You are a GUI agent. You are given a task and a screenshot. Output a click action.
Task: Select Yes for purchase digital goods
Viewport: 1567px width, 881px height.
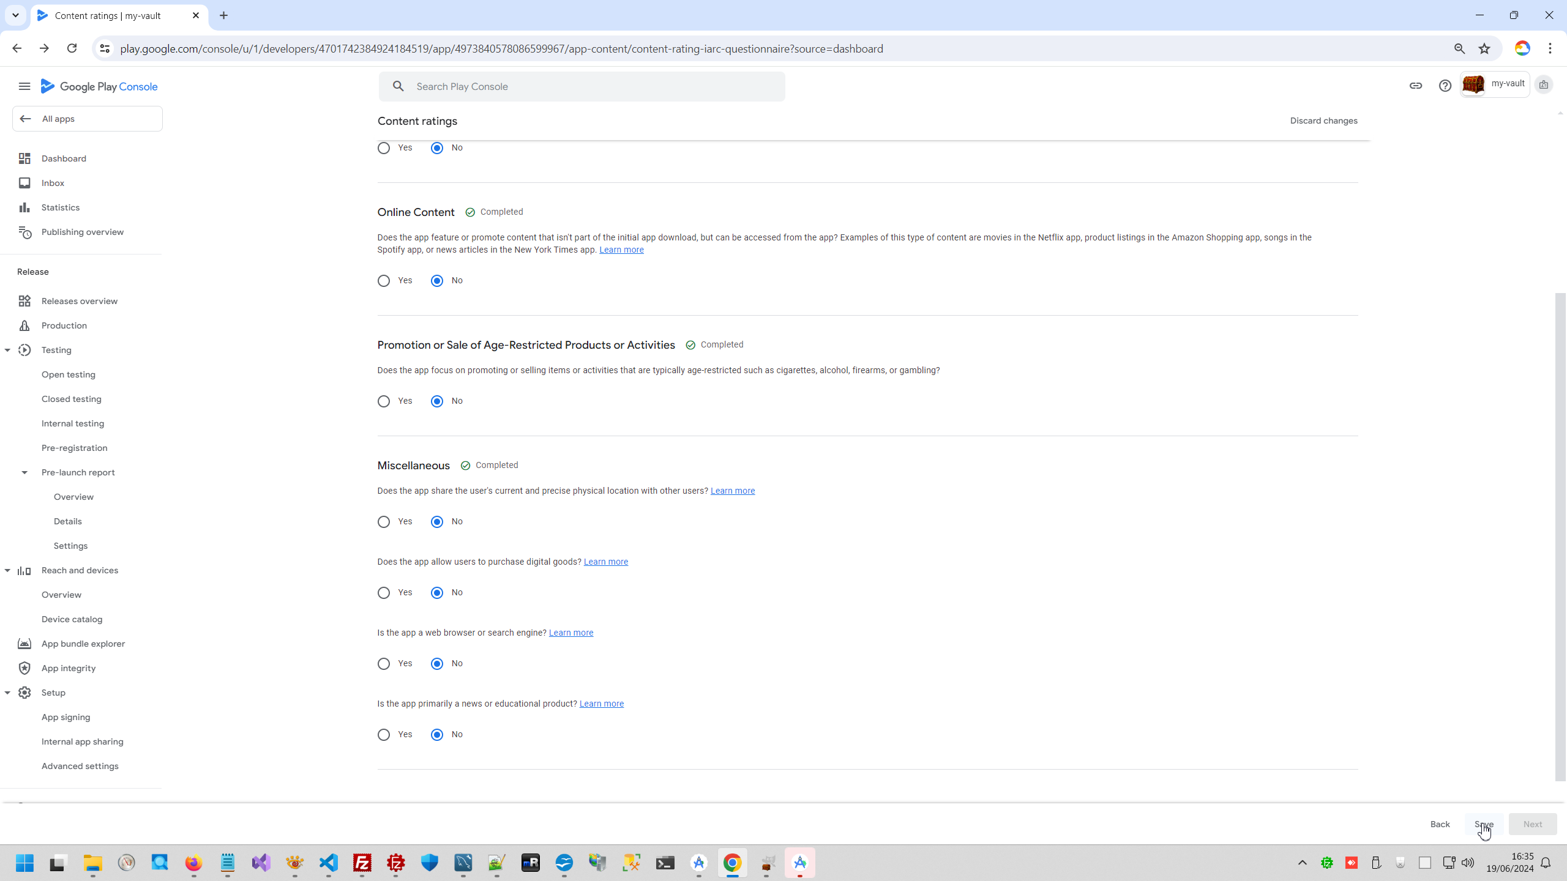[x=384, y=593]
